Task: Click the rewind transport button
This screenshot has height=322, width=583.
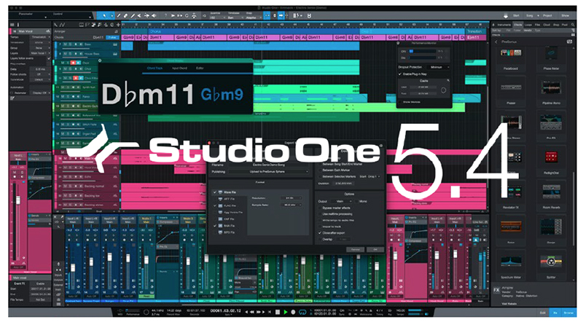Action: click(x=252, y=312)
